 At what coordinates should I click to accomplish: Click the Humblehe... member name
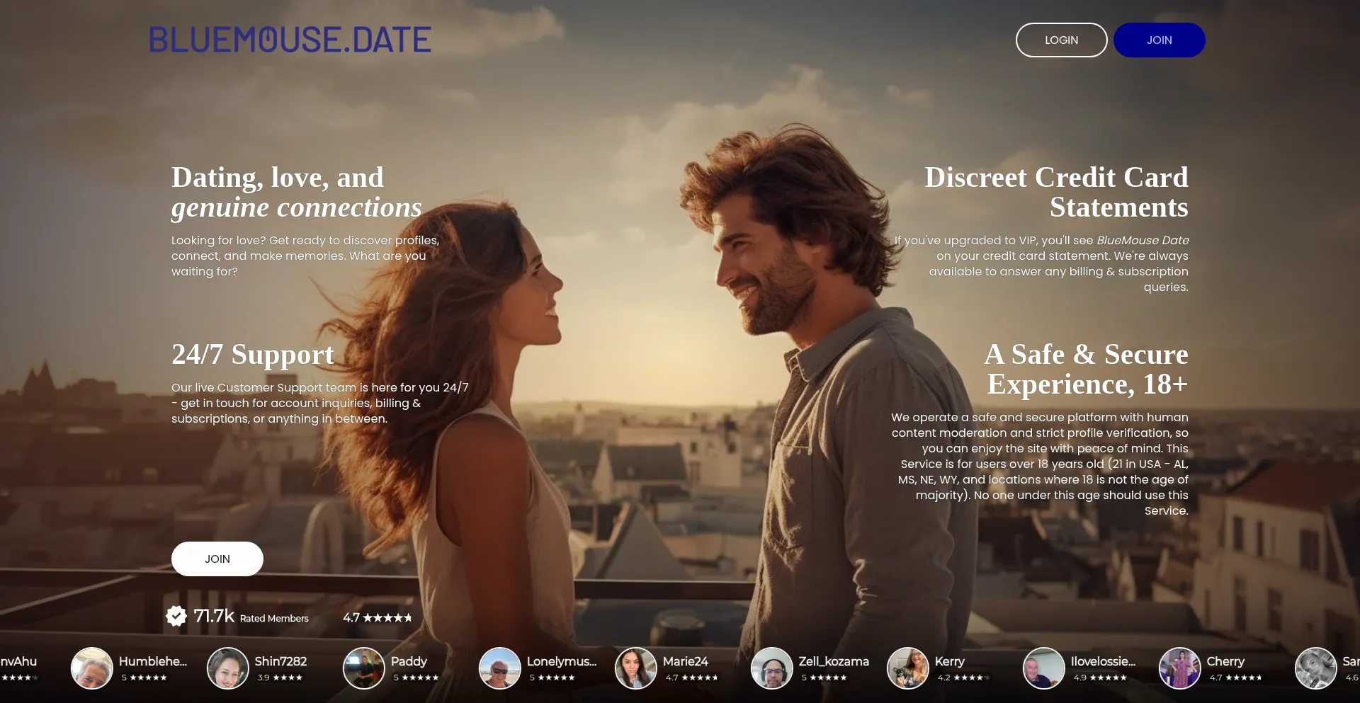point(153,661)
